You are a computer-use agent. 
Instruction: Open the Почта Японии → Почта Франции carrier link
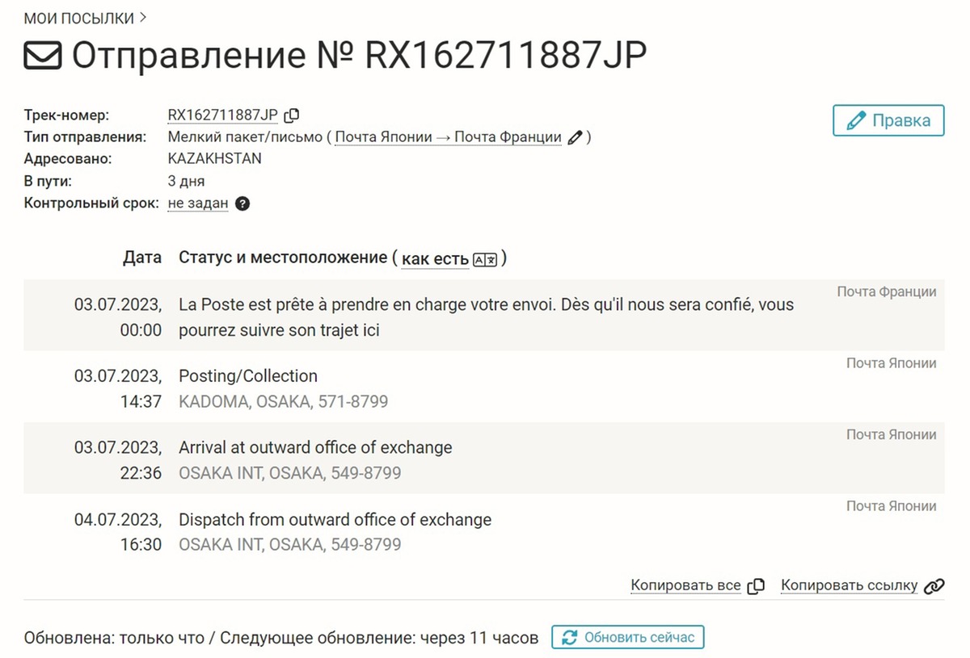click(448, 137)
